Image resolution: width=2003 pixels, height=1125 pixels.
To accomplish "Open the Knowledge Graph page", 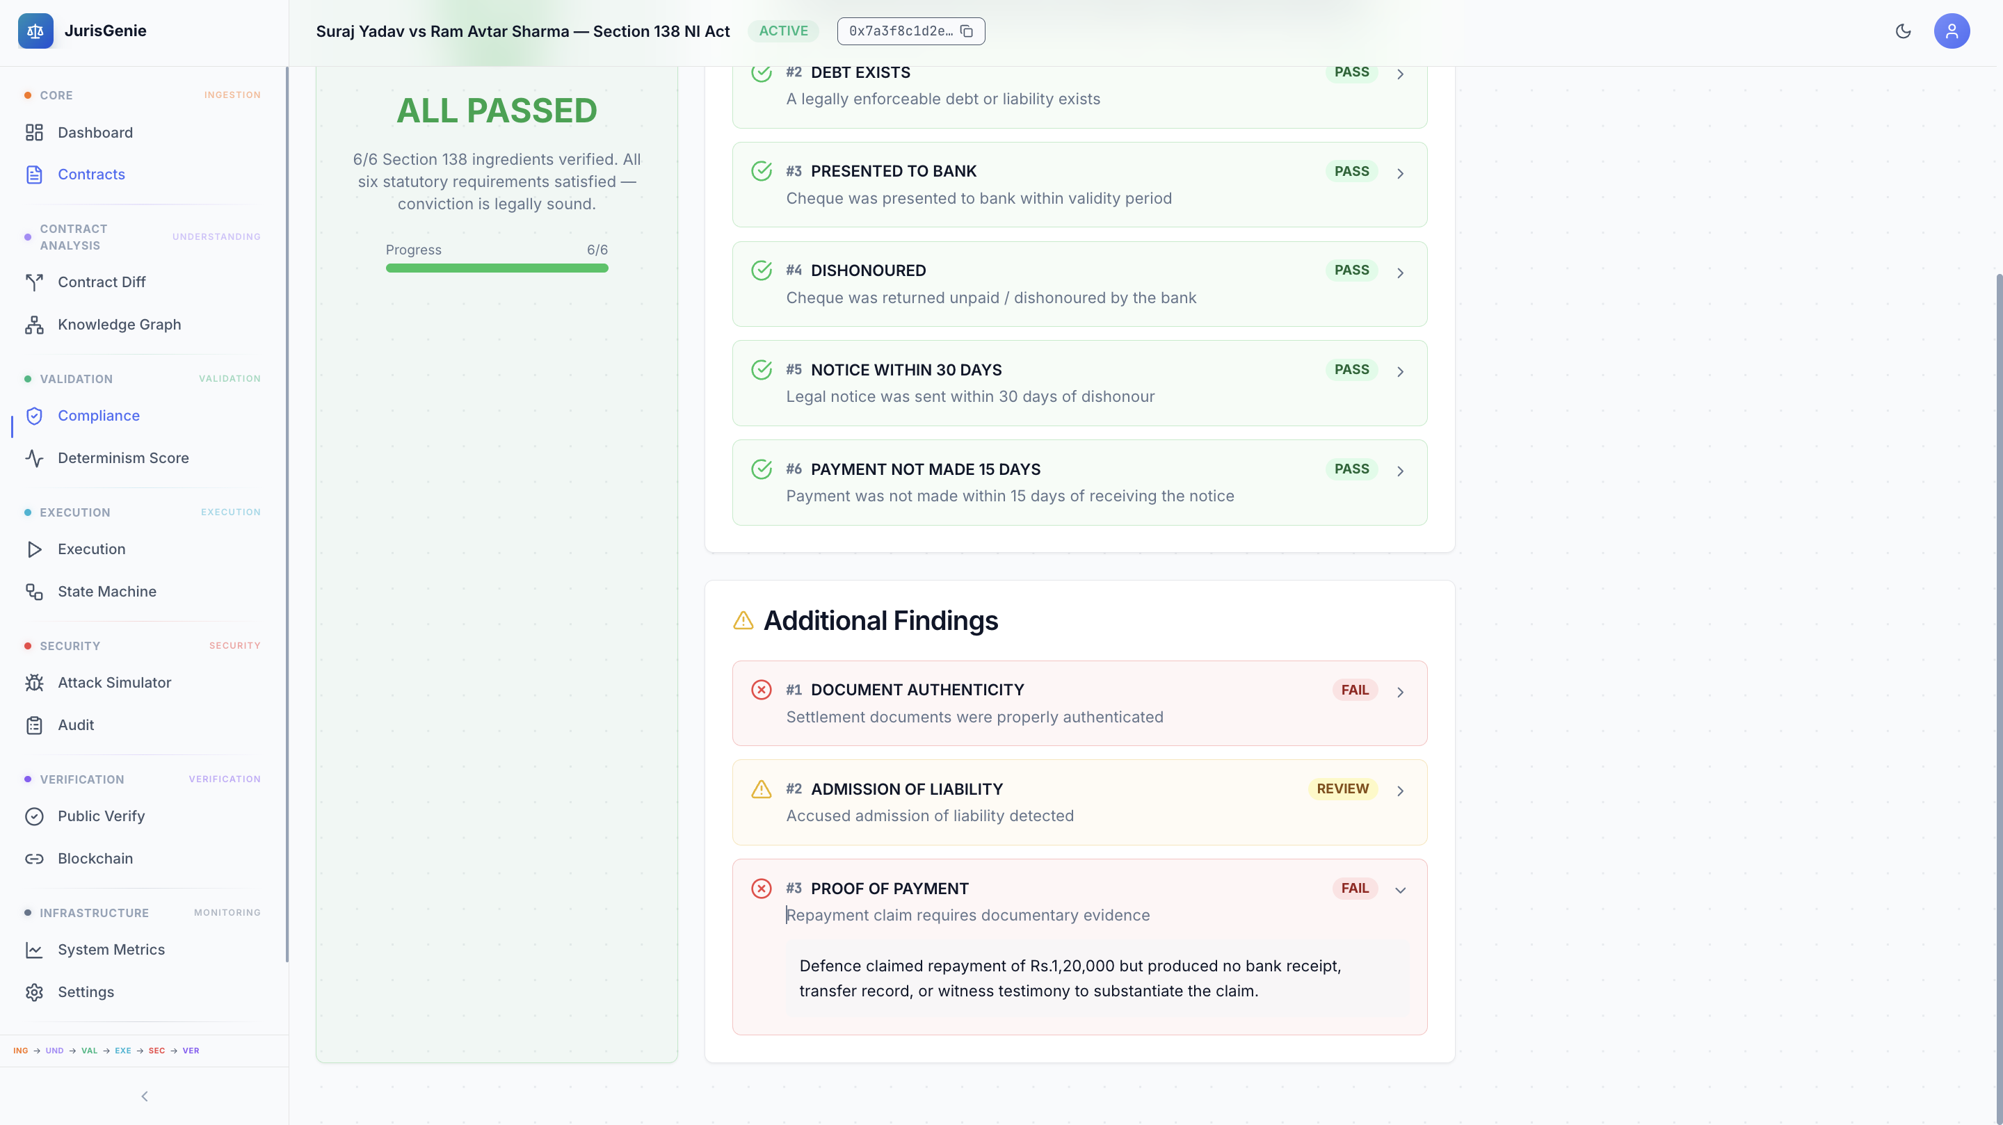I will click(x=119, y=324).
